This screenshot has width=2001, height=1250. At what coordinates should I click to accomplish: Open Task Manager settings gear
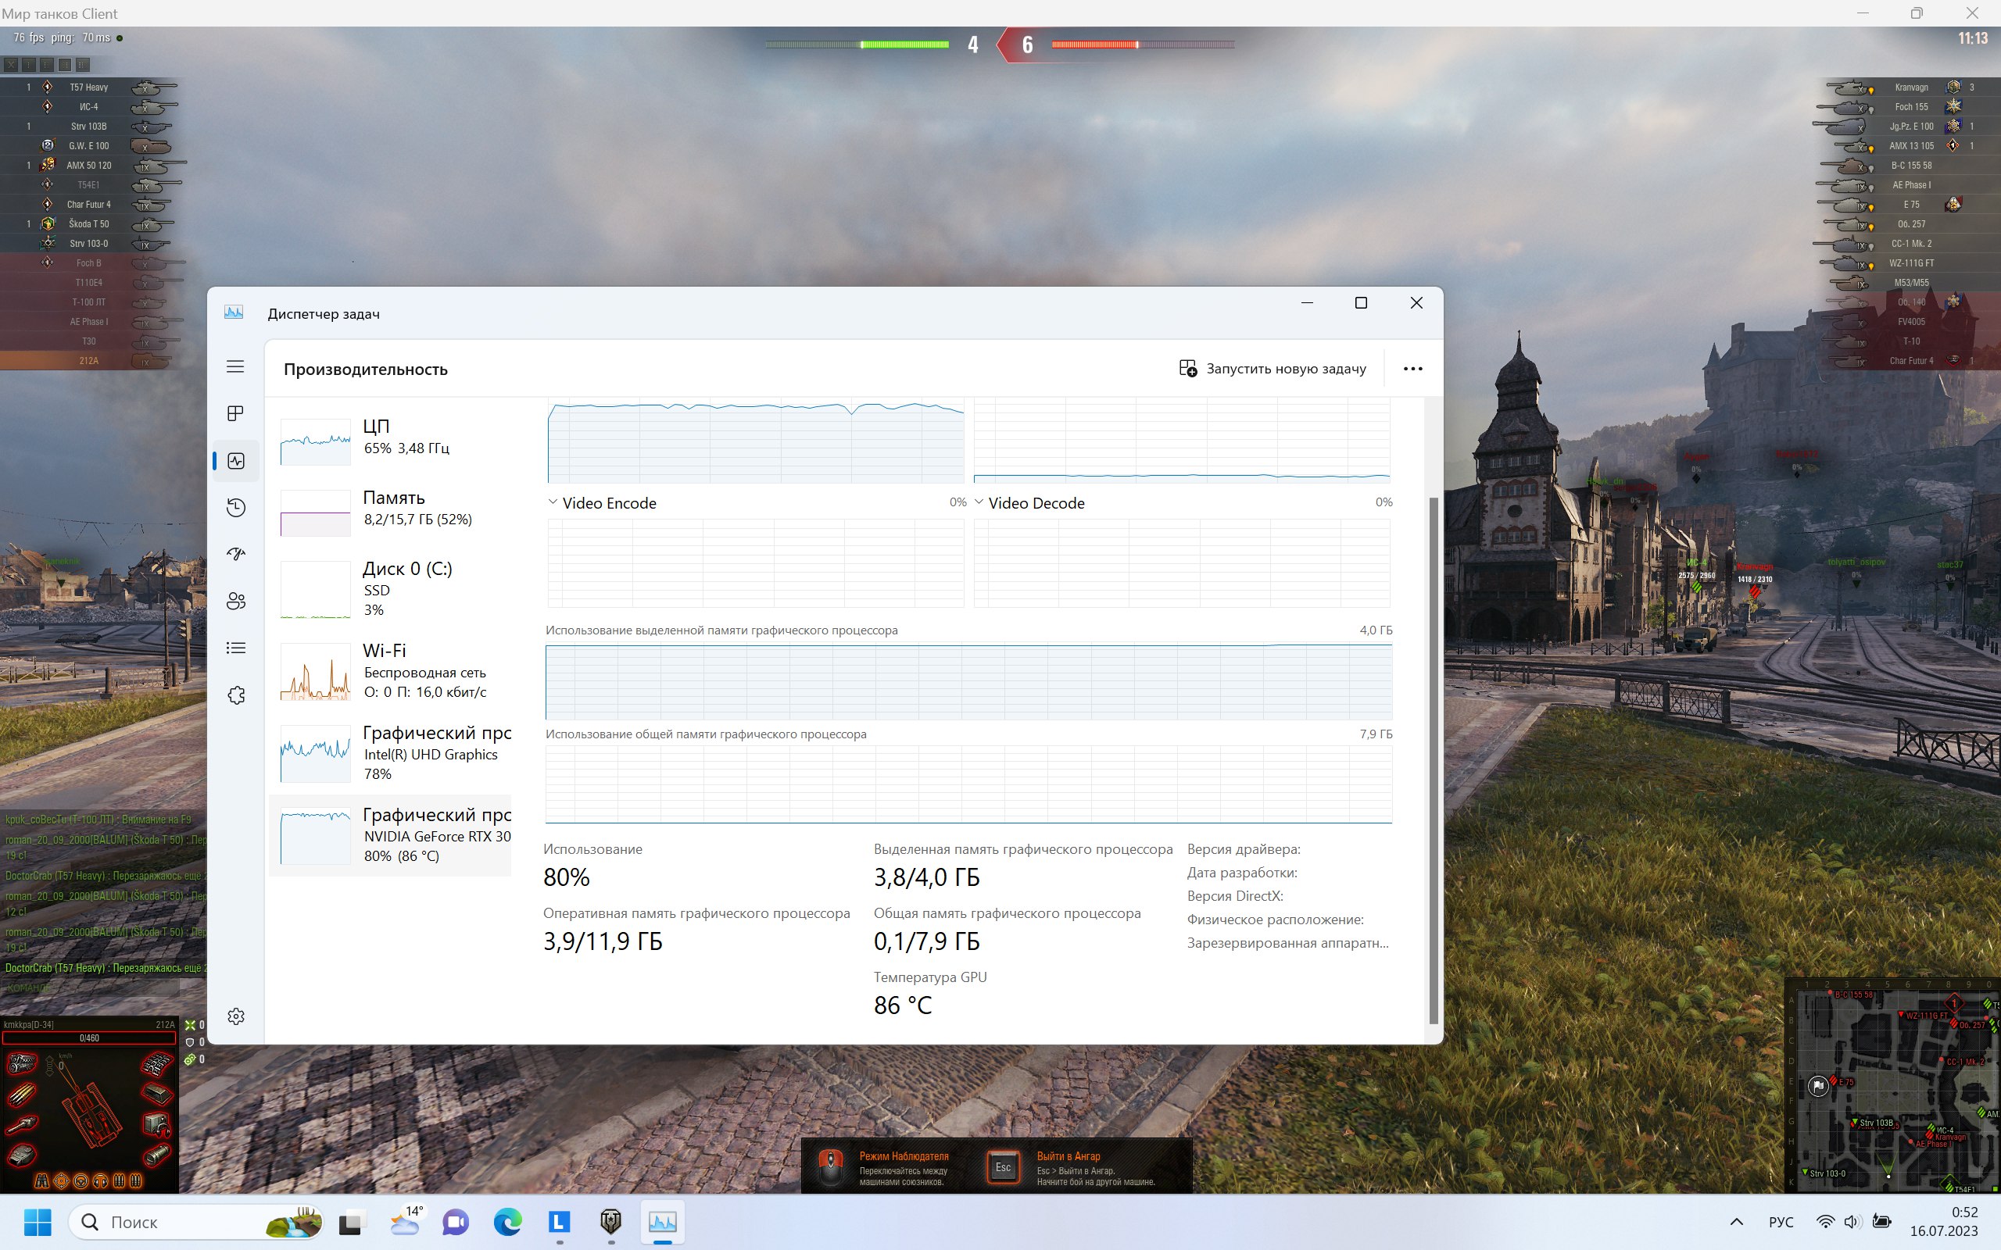point(235,1016)
